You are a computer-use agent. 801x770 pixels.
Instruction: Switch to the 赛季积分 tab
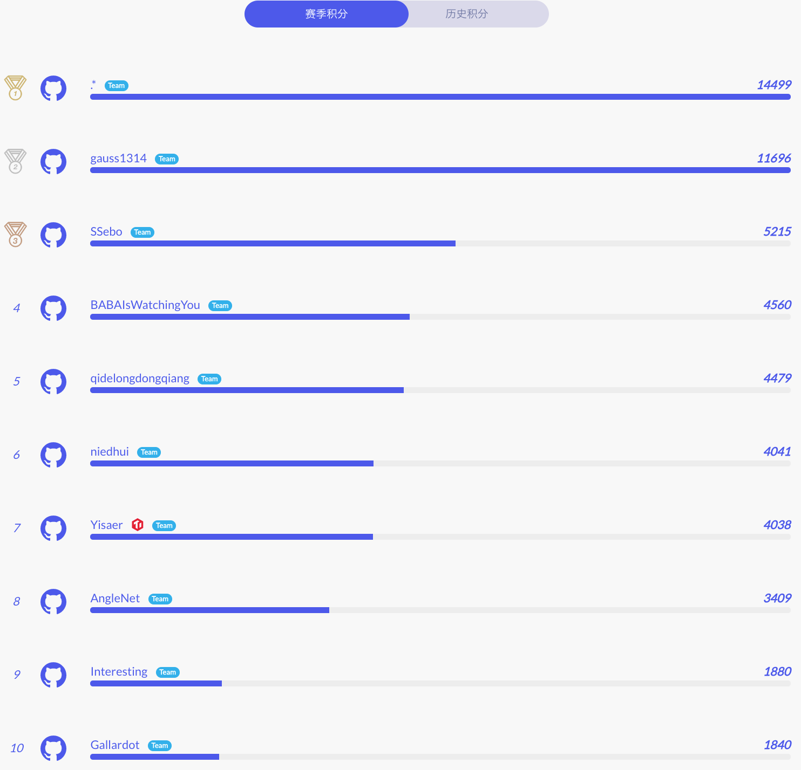click(326, 14)
